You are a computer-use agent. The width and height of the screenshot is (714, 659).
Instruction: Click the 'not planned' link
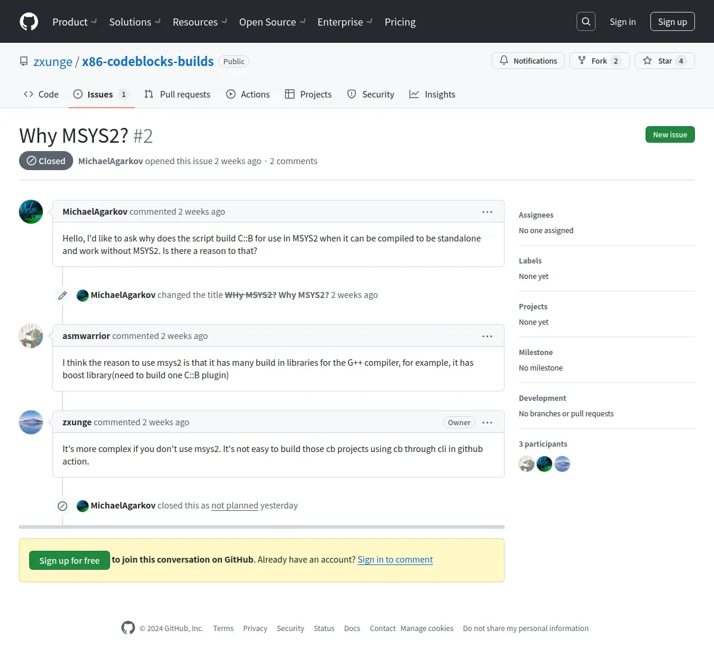(x=235, y=506)
